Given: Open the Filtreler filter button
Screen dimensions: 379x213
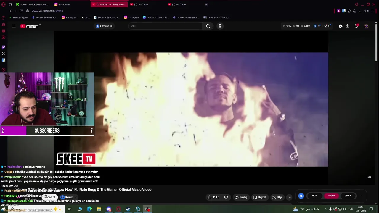Looking at the screenshot, I should [104, 26].
